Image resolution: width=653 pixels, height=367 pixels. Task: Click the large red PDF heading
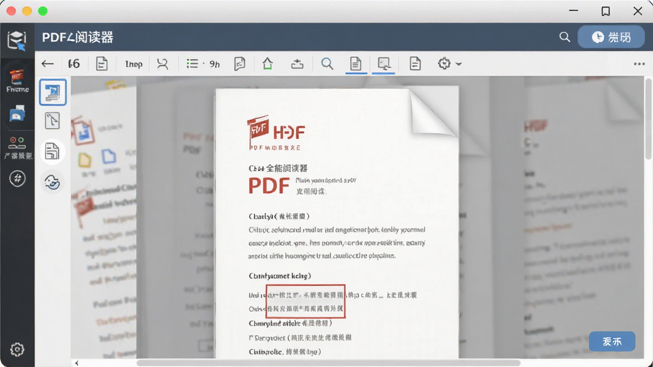click(x=269, y=186)
